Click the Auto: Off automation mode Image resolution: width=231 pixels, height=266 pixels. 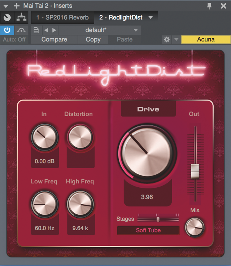[14, 40]
